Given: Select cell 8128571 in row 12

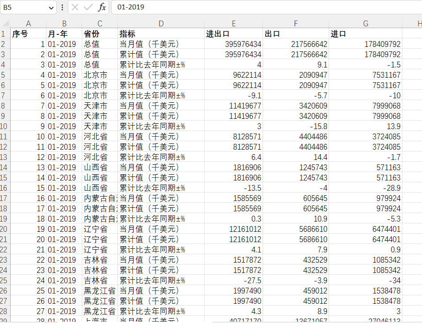Looking at the screenshot, I should click(x=234, y=147).
